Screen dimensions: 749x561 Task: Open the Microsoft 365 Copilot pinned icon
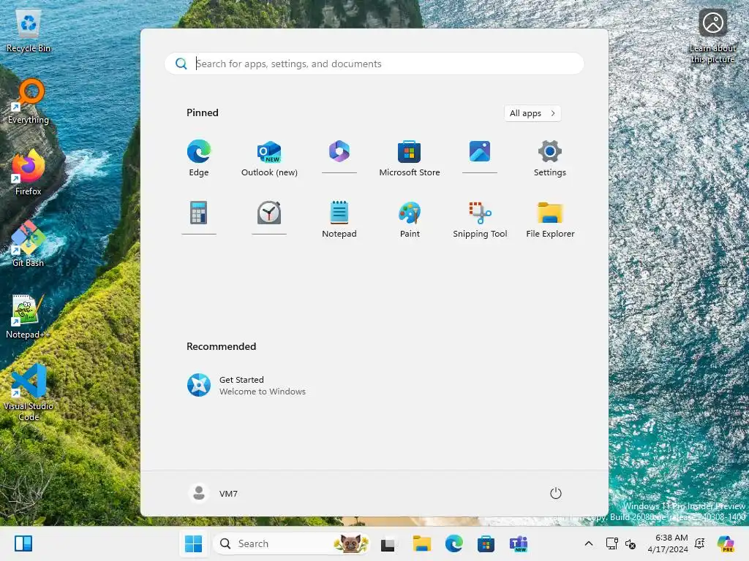339,156
